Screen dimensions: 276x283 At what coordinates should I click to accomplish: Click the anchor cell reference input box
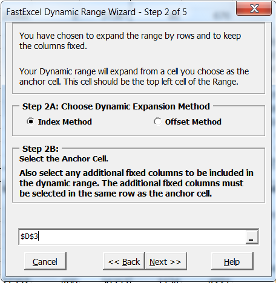132,236
